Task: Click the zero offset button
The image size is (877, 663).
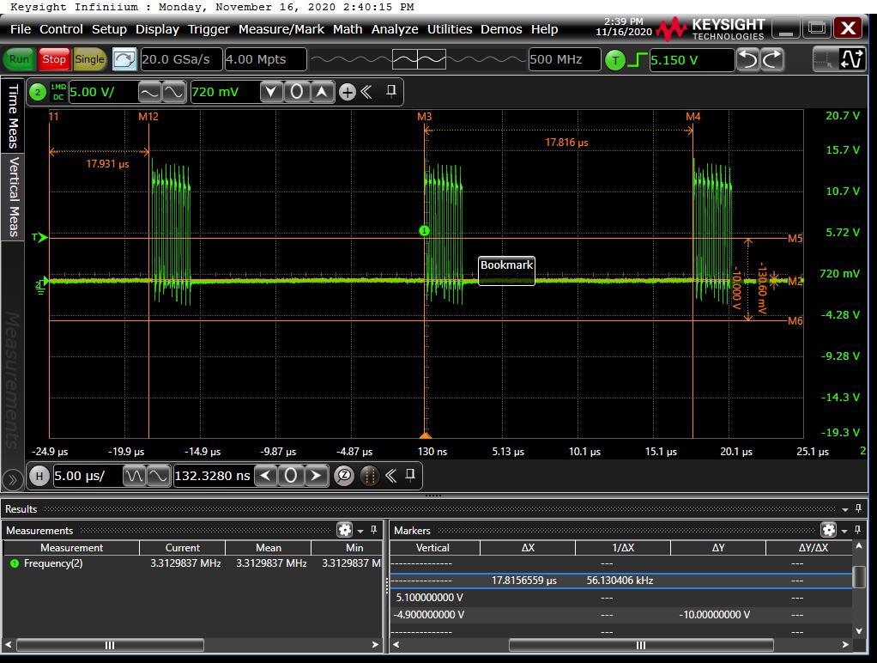Action: pyautogui.click(x=296, y=93)
